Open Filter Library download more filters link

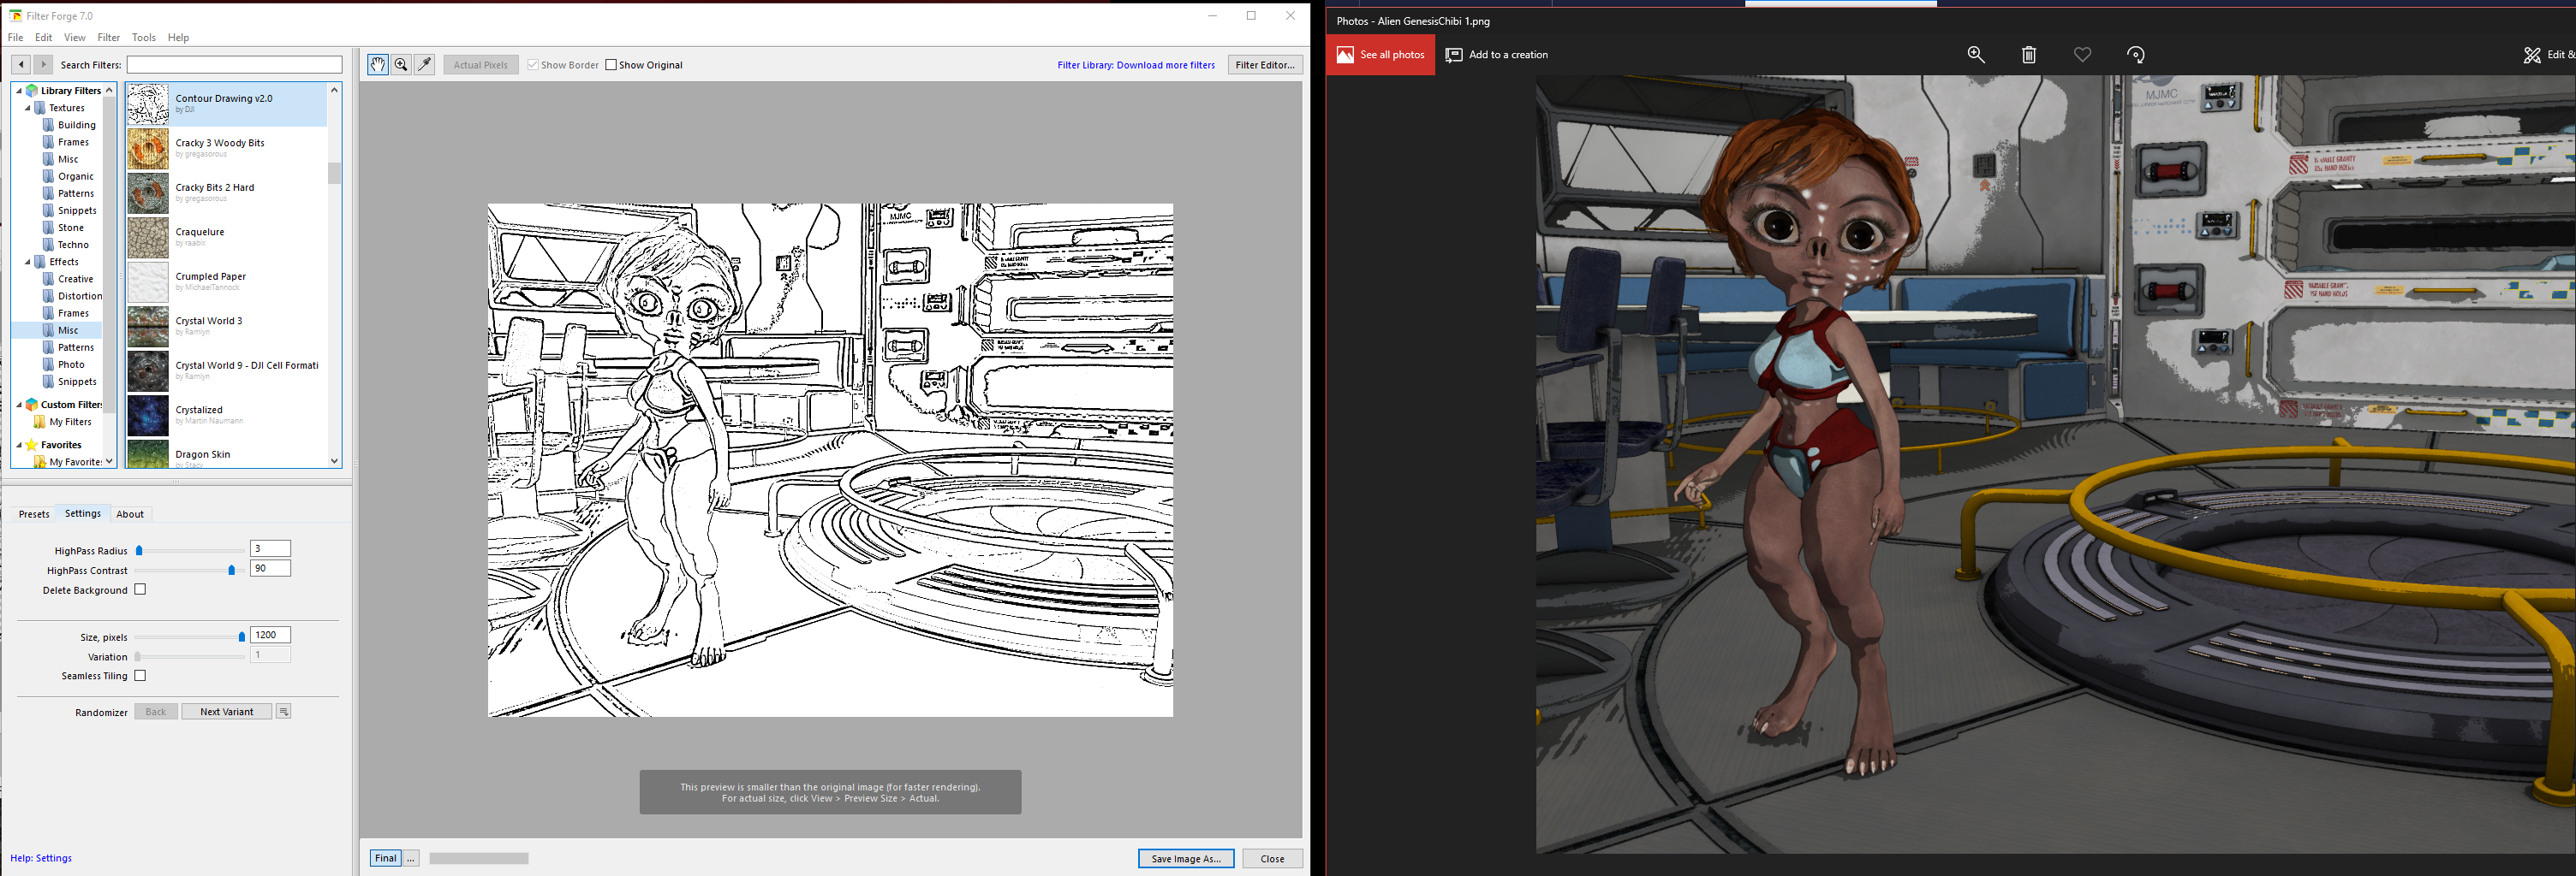(1136, 66)
